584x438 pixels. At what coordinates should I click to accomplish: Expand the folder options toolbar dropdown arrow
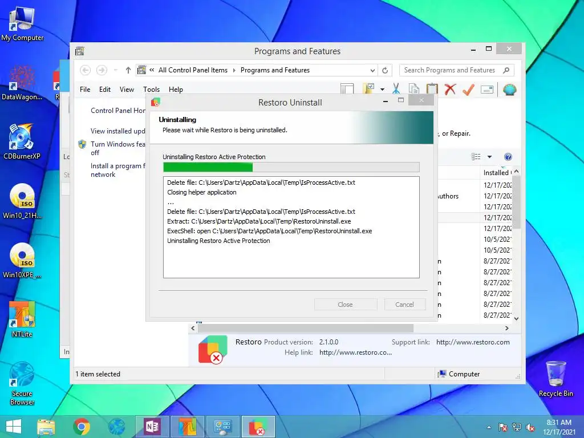pos(382,90)
